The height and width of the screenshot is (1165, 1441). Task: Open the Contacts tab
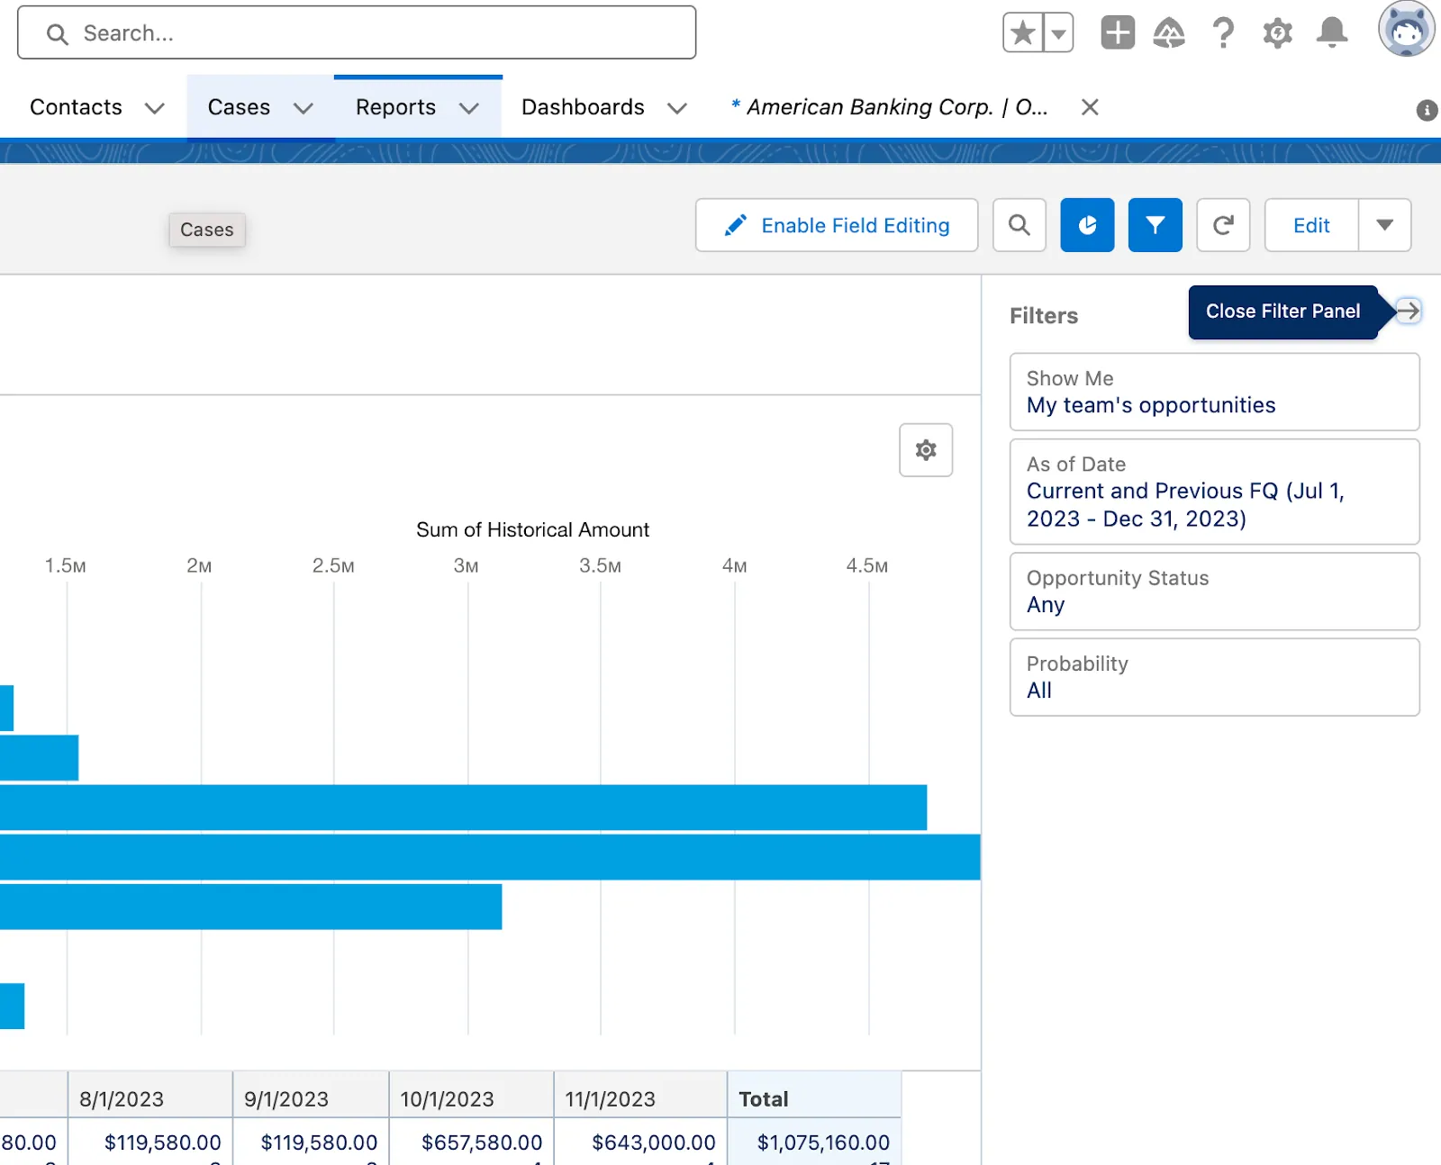76,107
